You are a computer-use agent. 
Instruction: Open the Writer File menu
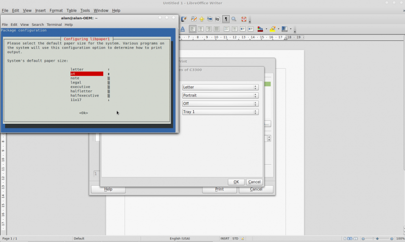point(5,11)
